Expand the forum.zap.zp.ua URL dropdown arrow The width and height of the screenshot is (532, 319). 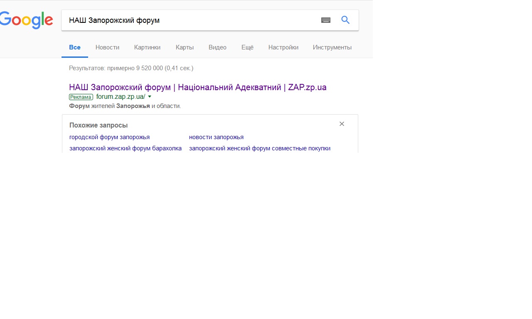click(150, 97)
